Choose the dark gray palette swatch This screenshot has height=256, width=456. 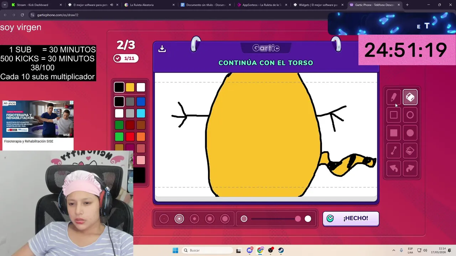[130, 102]
